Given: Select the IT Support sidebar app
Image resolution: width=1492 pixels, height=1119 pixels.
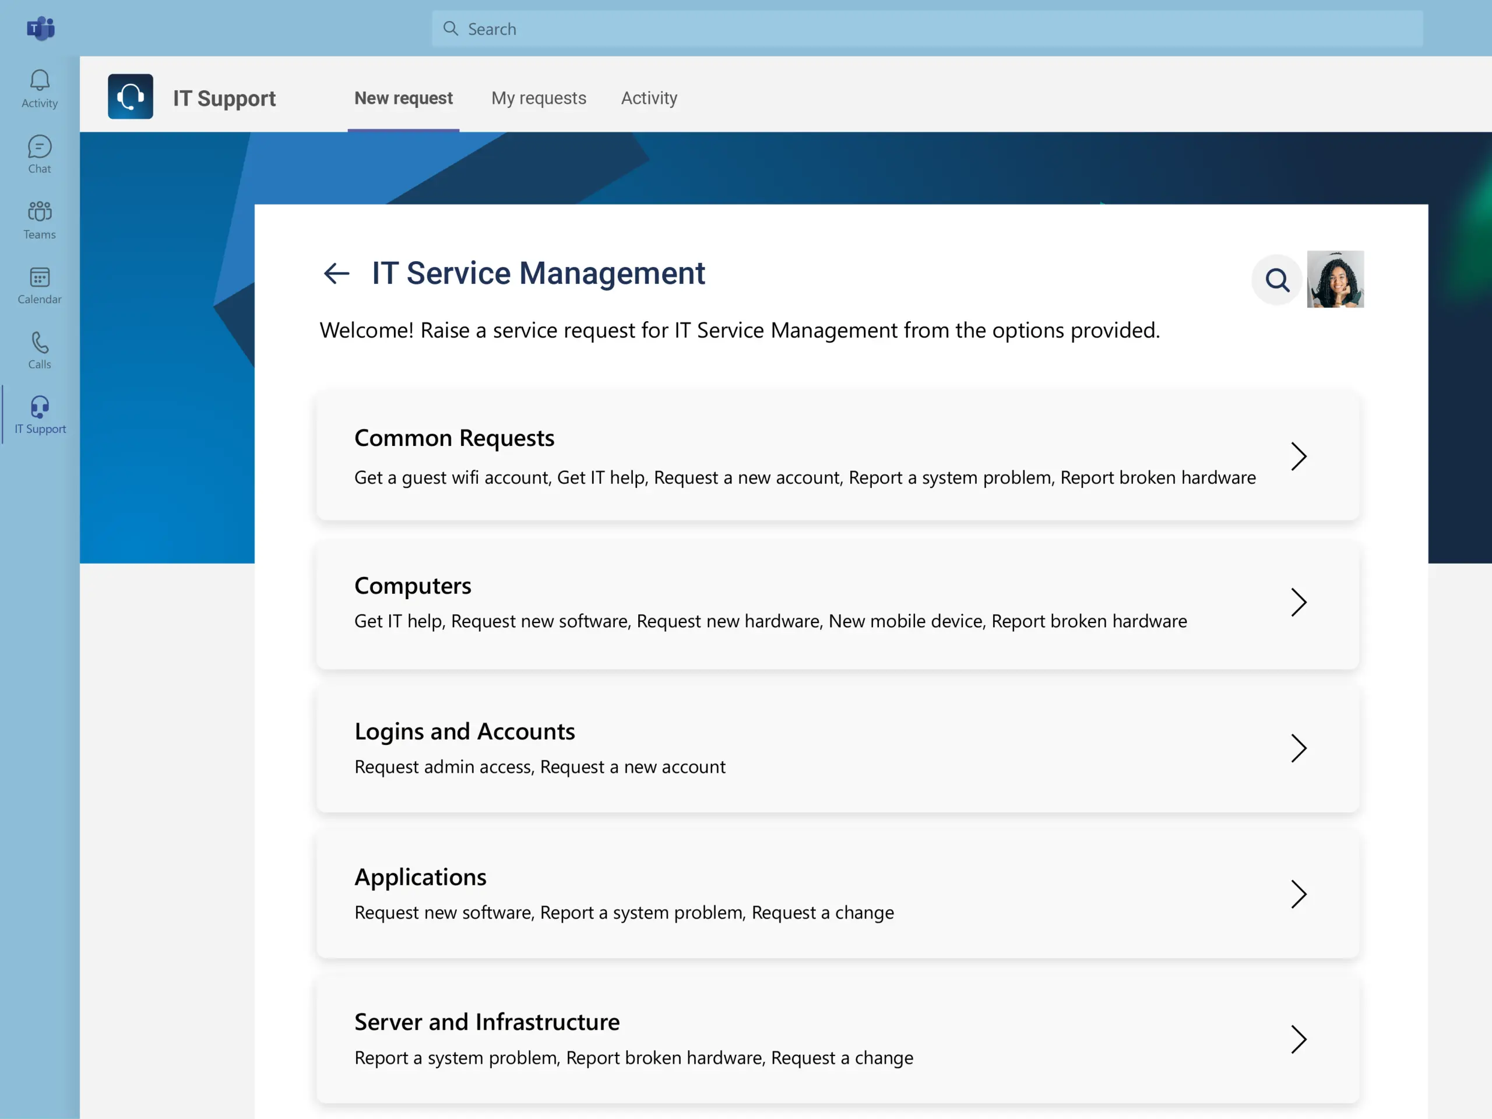Looking at the screenshot, I should point(40,416).
